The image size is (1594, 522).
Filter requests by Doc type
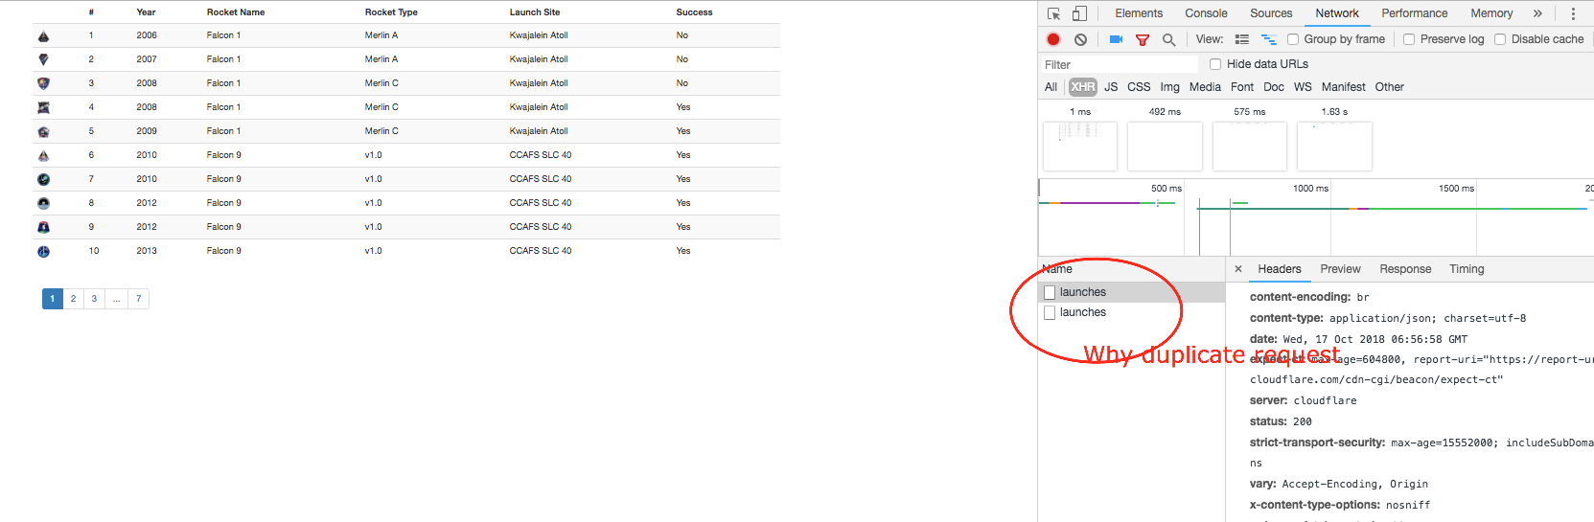pos(1274,87)
